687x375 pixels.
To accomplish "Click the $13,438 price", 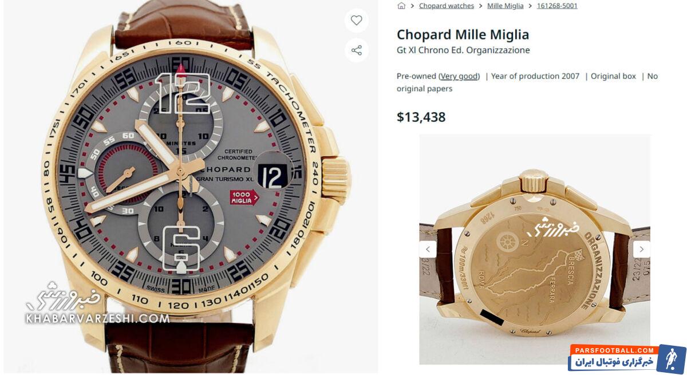I will click(x=421, y=117).
